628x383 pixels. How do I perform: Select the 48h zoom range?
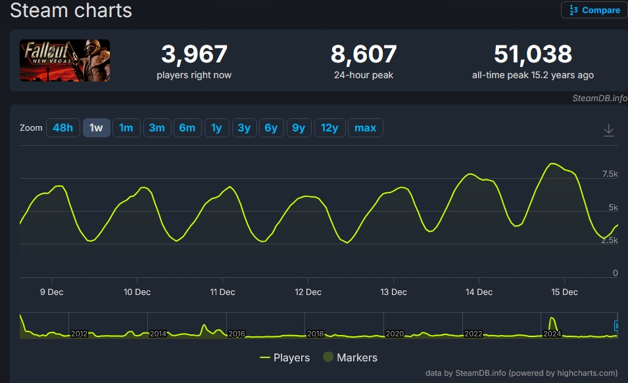click(x=63, y=127)
